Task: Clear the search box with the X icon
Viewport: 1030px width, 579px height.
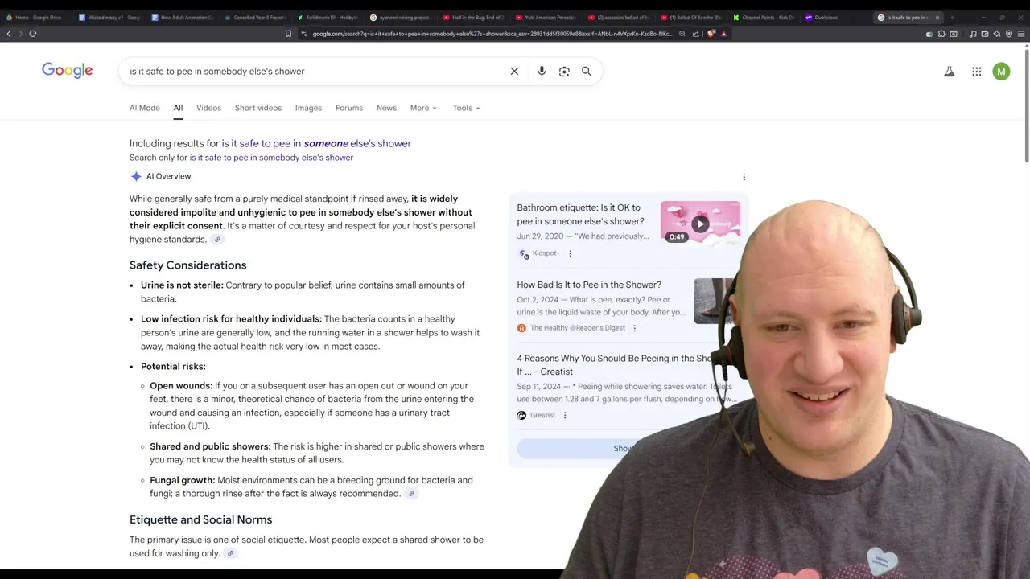Action: point(514,72)
